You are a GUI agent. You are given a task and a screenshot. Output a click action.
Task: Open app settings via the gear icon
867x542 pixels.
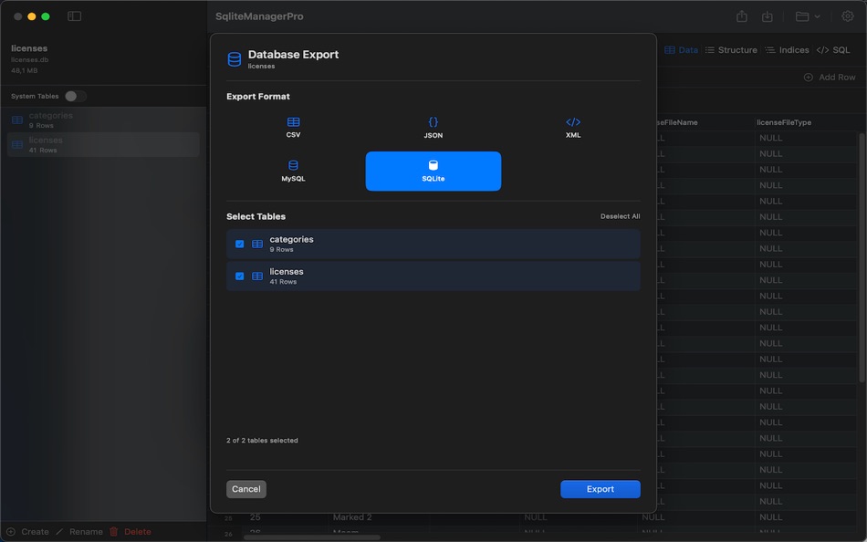pyautogui.click(x=847, y=16)
